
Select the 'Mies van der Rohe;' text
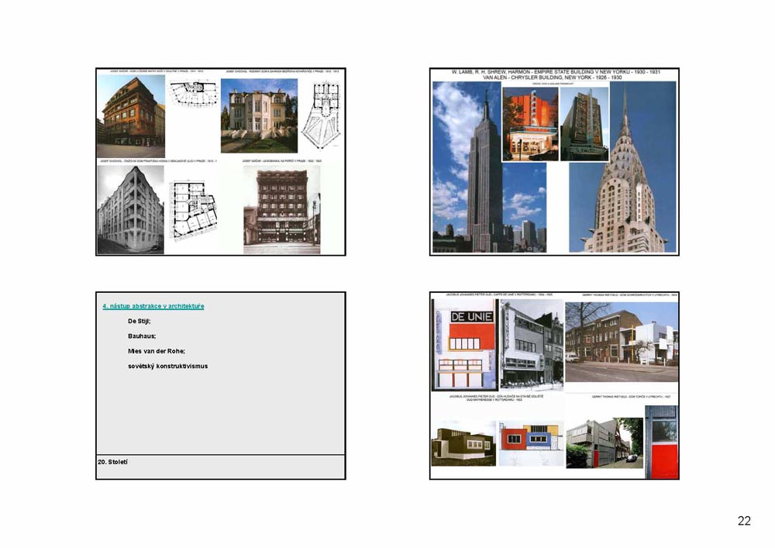pos(157,351)
